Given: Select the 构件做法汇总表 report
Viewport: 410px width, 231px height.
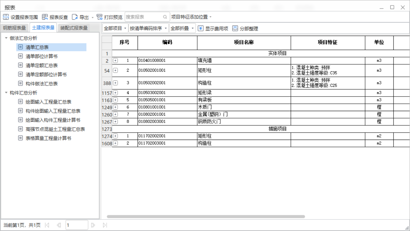Looking at the screenshot, I should coord(42,83).
